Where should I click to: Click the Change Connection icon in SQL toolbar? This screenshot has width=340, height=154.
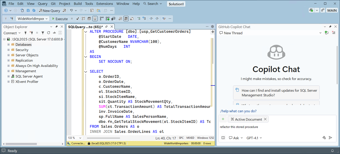pyautogui.click(x=12, y=19)
